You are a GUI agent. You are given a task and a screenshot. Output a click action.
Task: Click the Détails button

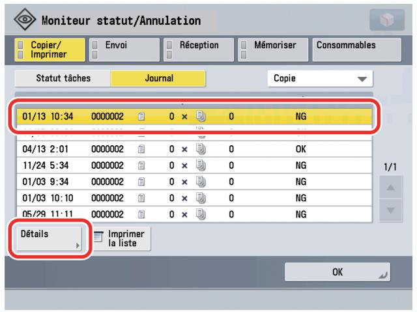click(x=49, y=238)
